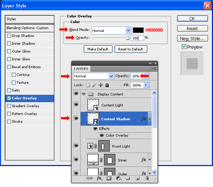
Task: Enable the Drop Shadow checkbox
Action: (x=9, y=36)
